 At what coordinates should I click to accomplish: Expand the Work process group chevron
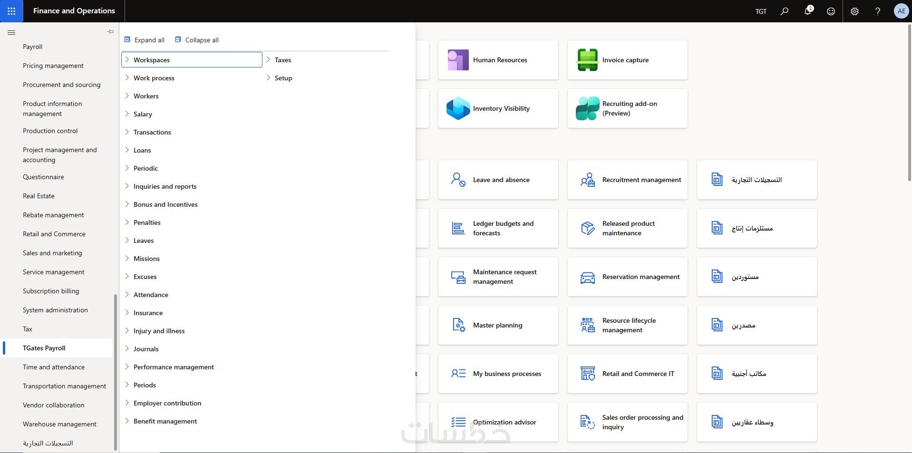pyautogui.click(x=127, y=77)
